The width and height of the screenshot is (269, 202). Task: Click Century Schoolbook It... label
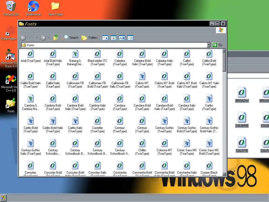click(120, 152)
